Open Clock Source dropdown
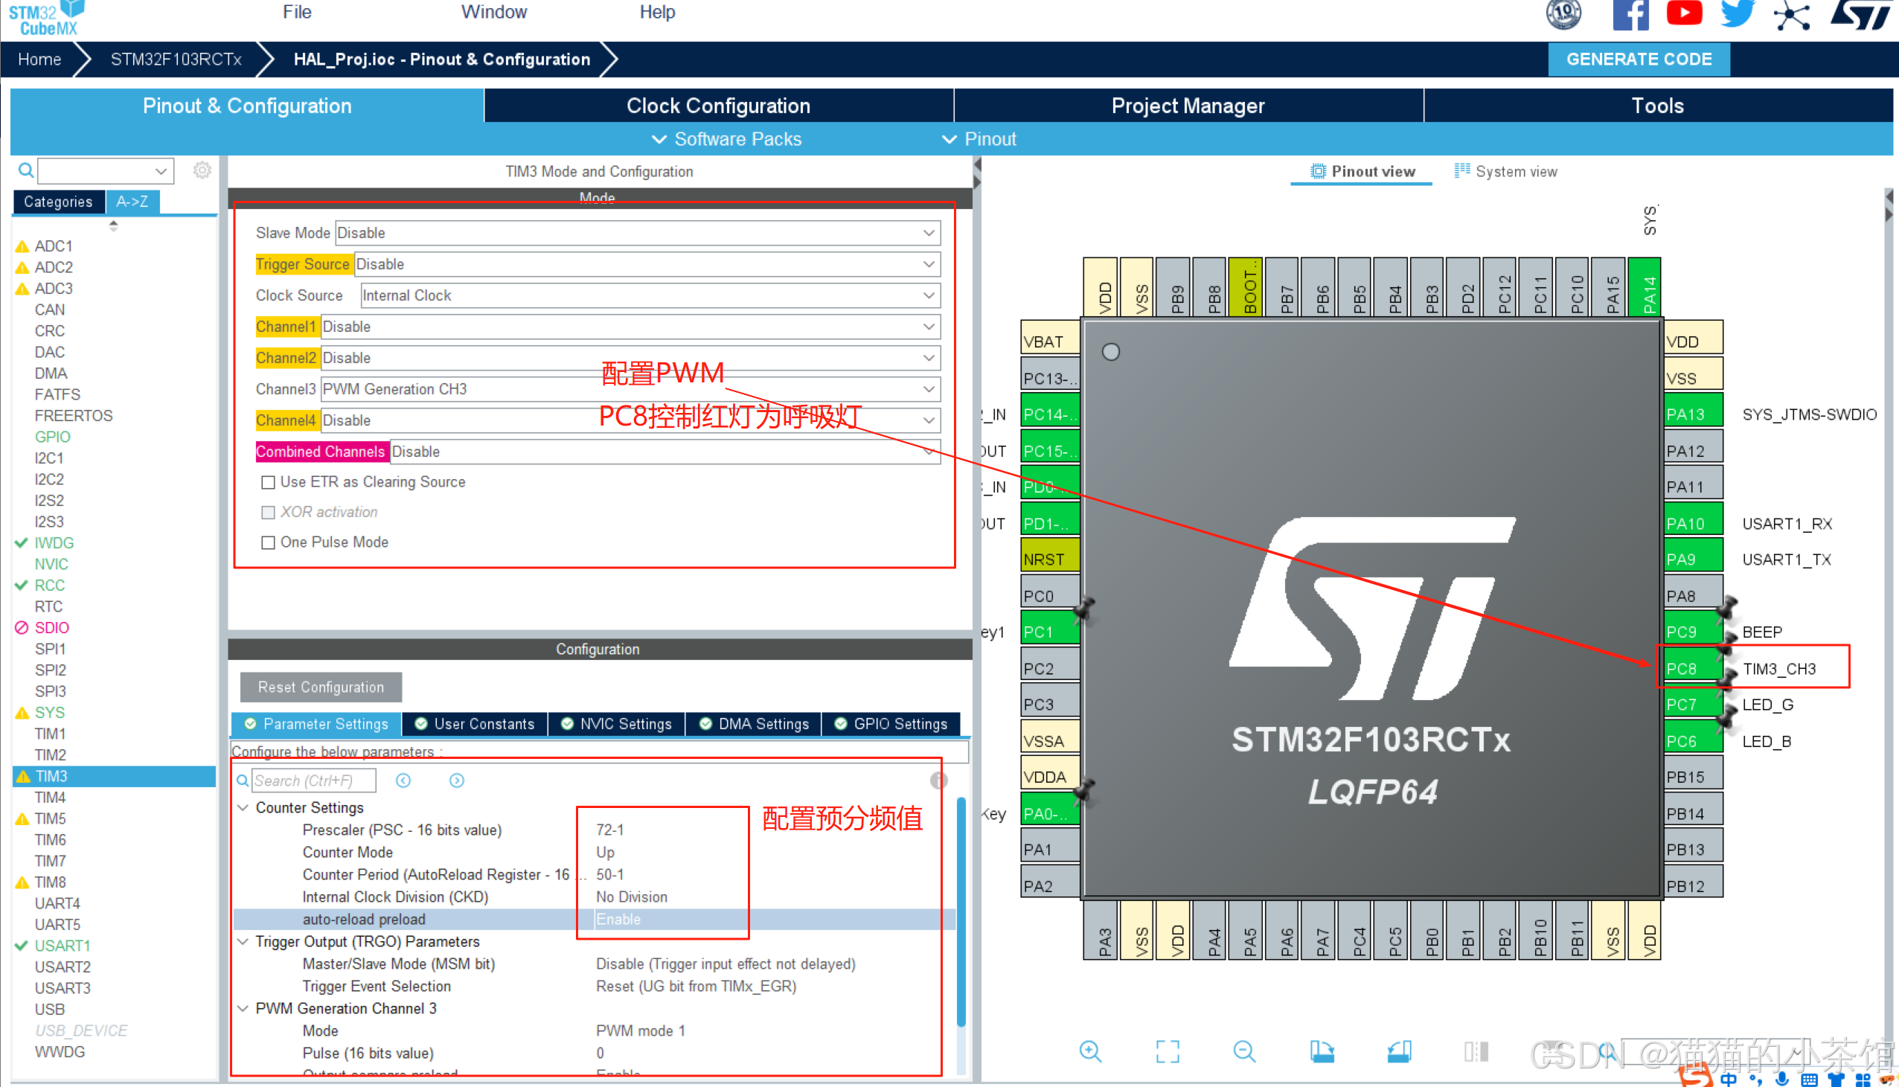This screenshot has width=1899, height=1087. pyautogui.click(x=650, y=295)
